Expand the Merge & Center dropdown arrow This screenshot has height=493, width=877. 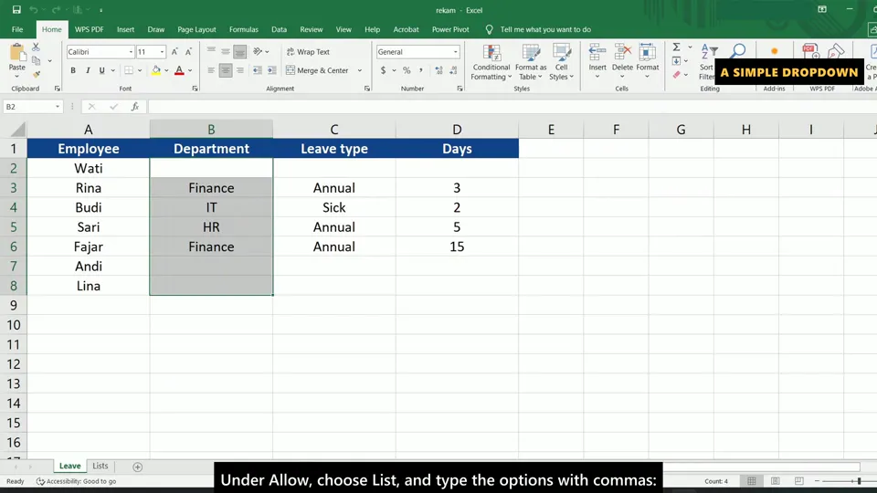(x=360, y=70)
